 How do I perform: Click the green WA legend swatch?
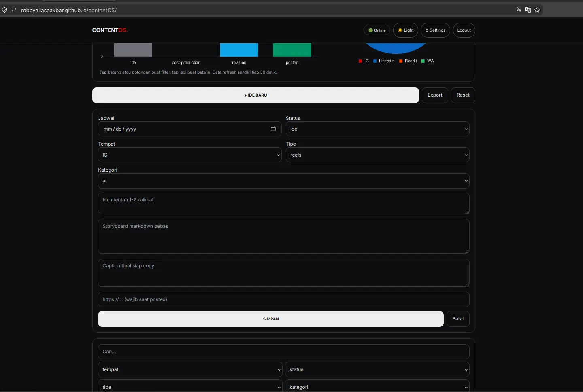click(423, 61)
